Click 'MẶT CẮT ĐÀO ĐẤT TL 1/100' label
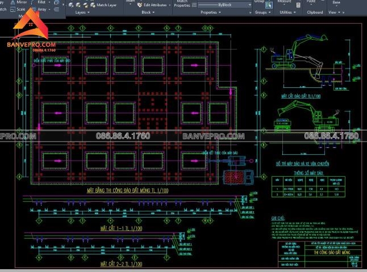Image resolution: width=367 pixels, height=272 pixels. (301, 96)
